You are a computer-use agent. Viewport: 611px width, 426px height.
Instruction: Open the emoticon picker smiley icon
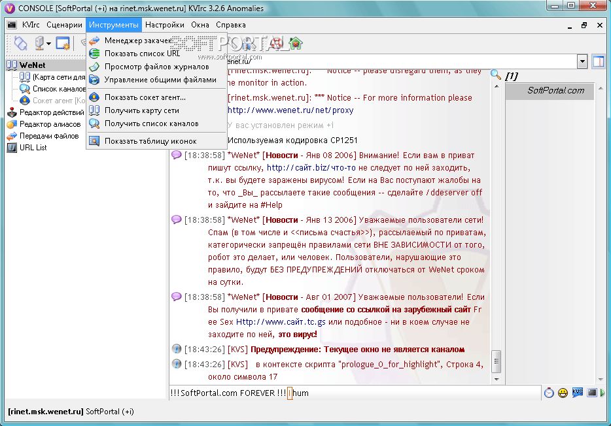(x=563, y=393)
